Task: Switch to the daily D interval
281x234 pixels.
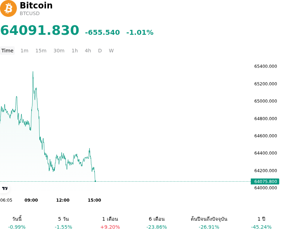Action: [x=100, y=51]
